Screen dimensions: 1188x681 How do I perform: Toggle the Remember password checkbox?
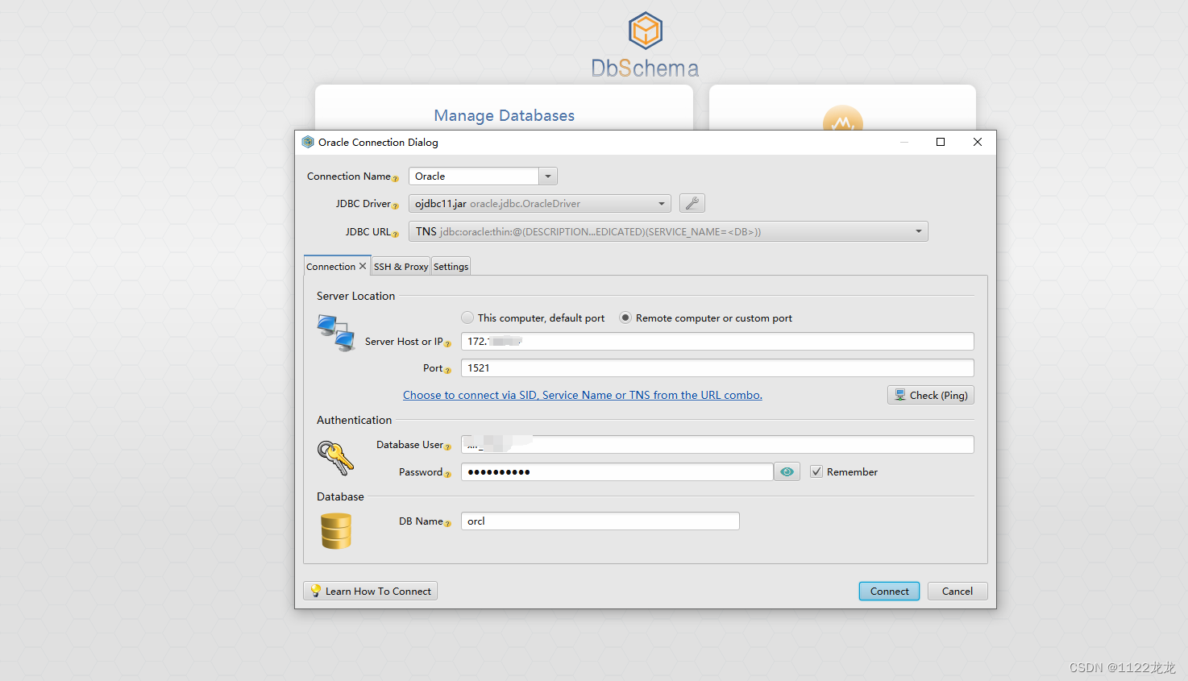tap(816, 471)
